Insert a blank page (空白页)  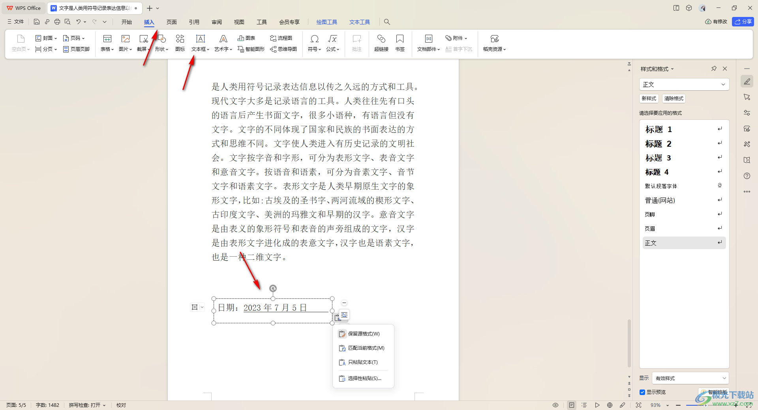(21, 43)
